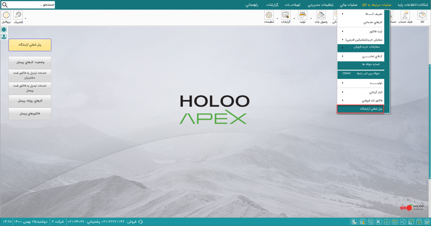Click the headset support icon in status bar
431x226 pixels.
click(141, 222)
